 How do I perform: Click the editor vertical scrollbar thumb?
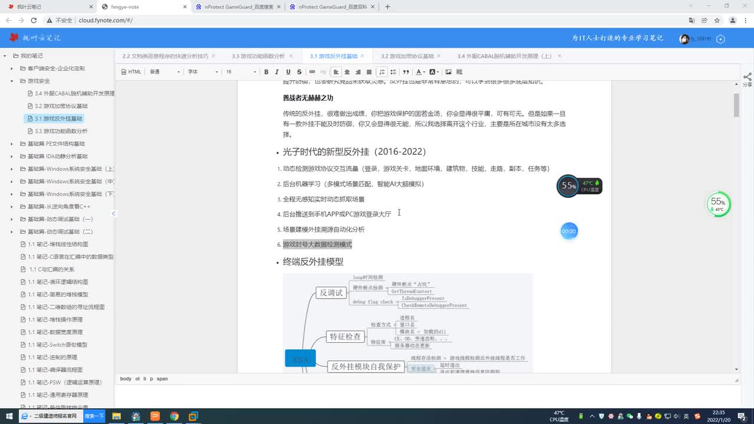pos(736,105)
